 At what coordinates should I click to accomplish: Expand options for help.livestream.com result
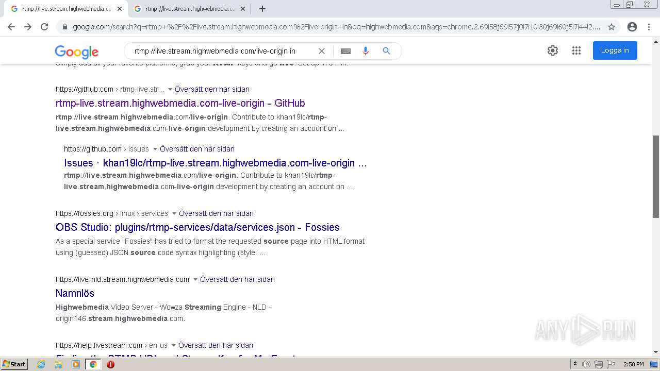174,346
